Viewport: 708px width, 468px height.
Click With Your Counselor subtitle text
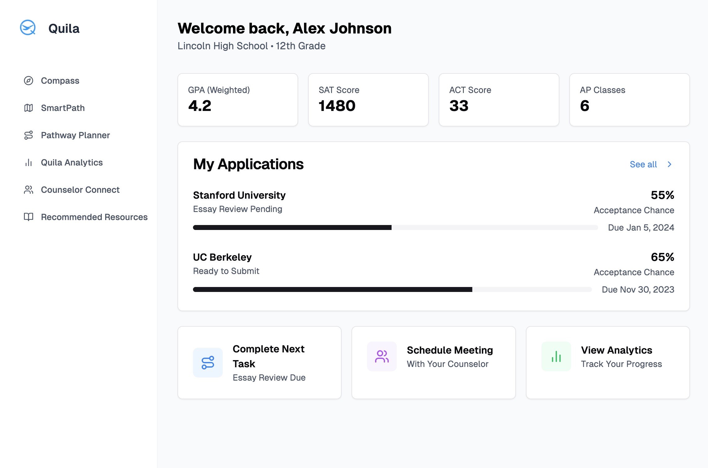click(x=448, y=364)
